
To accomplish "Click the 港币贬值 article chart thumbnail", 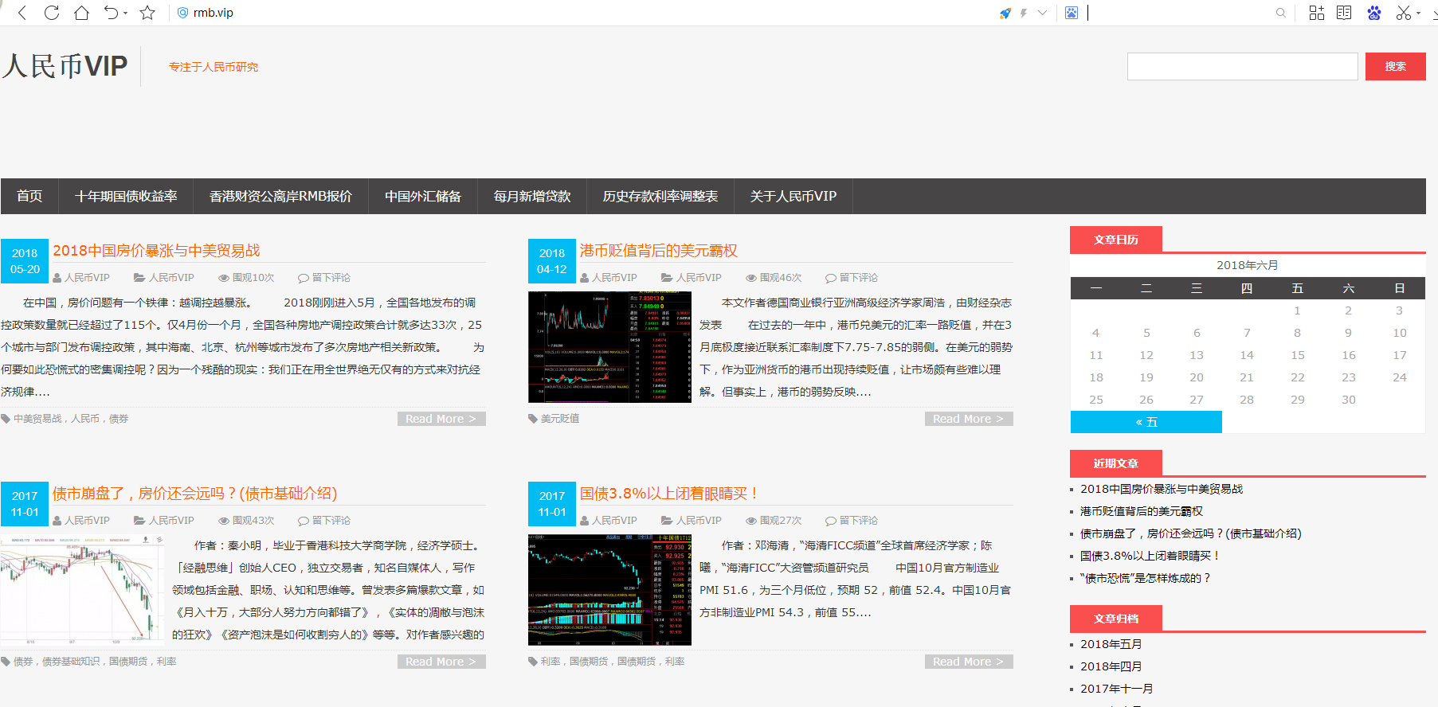I will pos(609,347).
